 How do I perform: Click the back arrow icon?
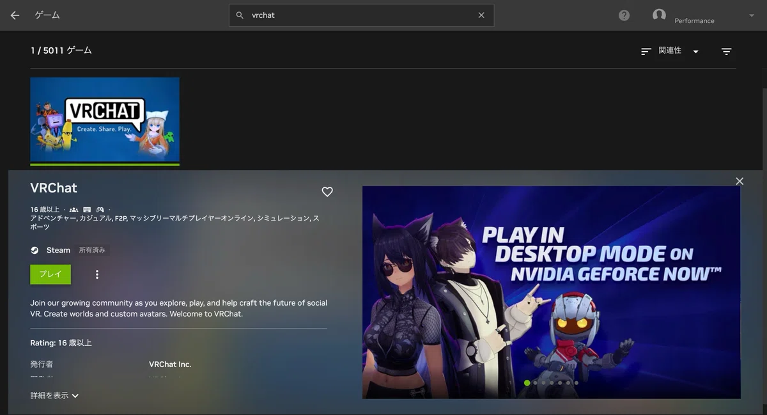coord(15,15)
